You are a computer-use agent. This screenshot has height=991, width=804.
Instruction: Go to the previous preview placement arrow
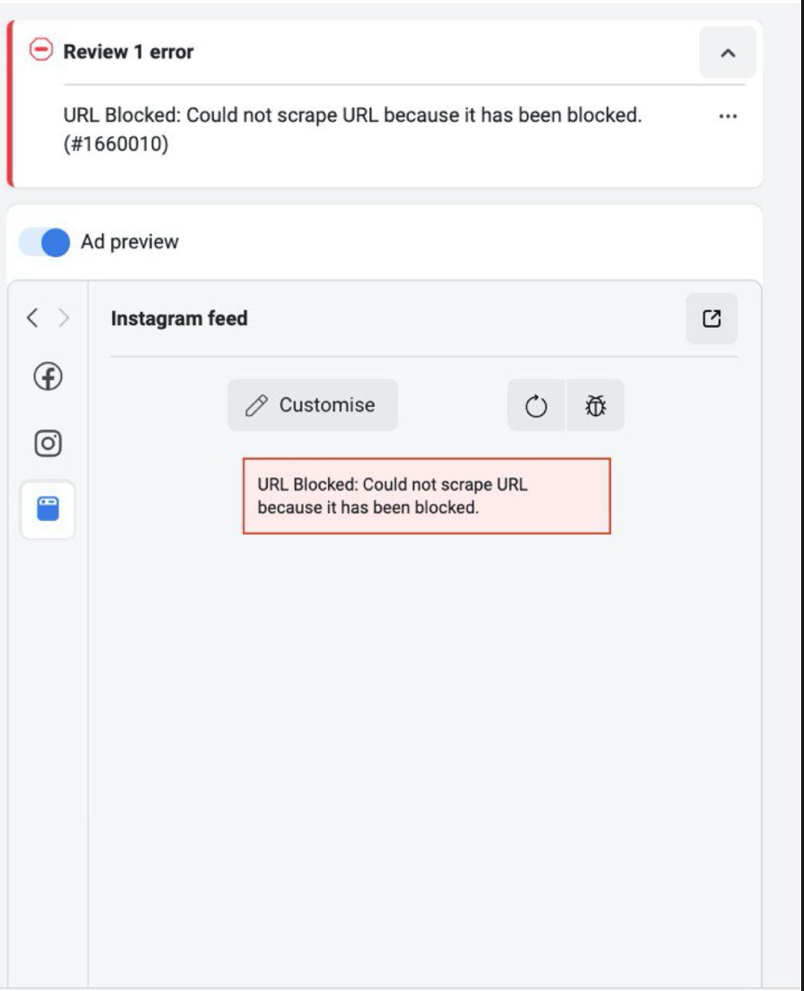[x=32, y=317]
